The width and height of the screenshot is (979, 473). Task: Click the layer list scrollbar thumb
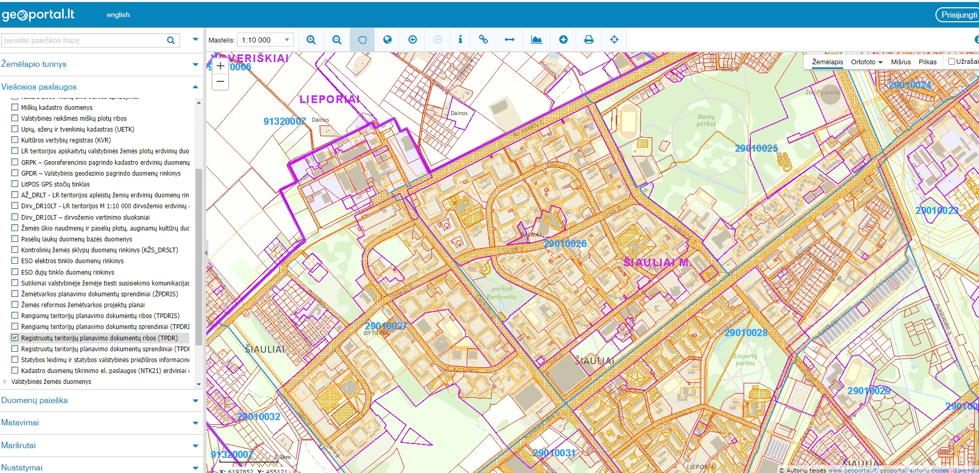coord(199,256)
